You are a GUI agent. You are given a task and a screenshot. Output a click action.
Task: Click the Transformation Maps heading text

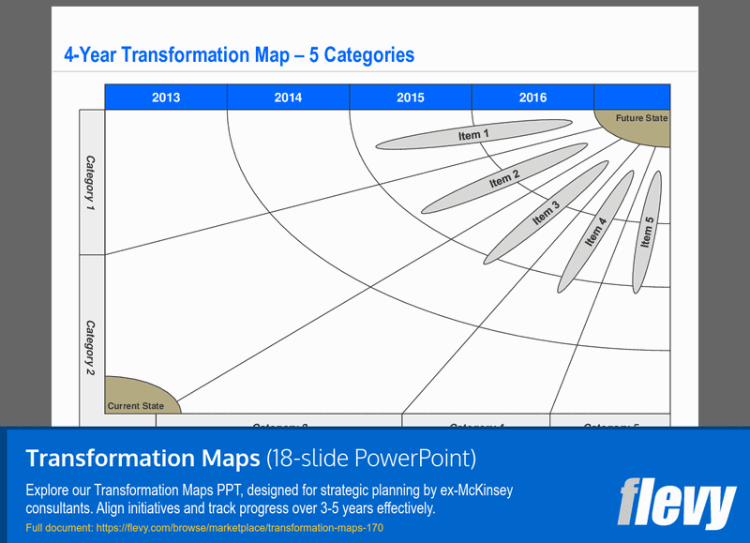[141, 459]
